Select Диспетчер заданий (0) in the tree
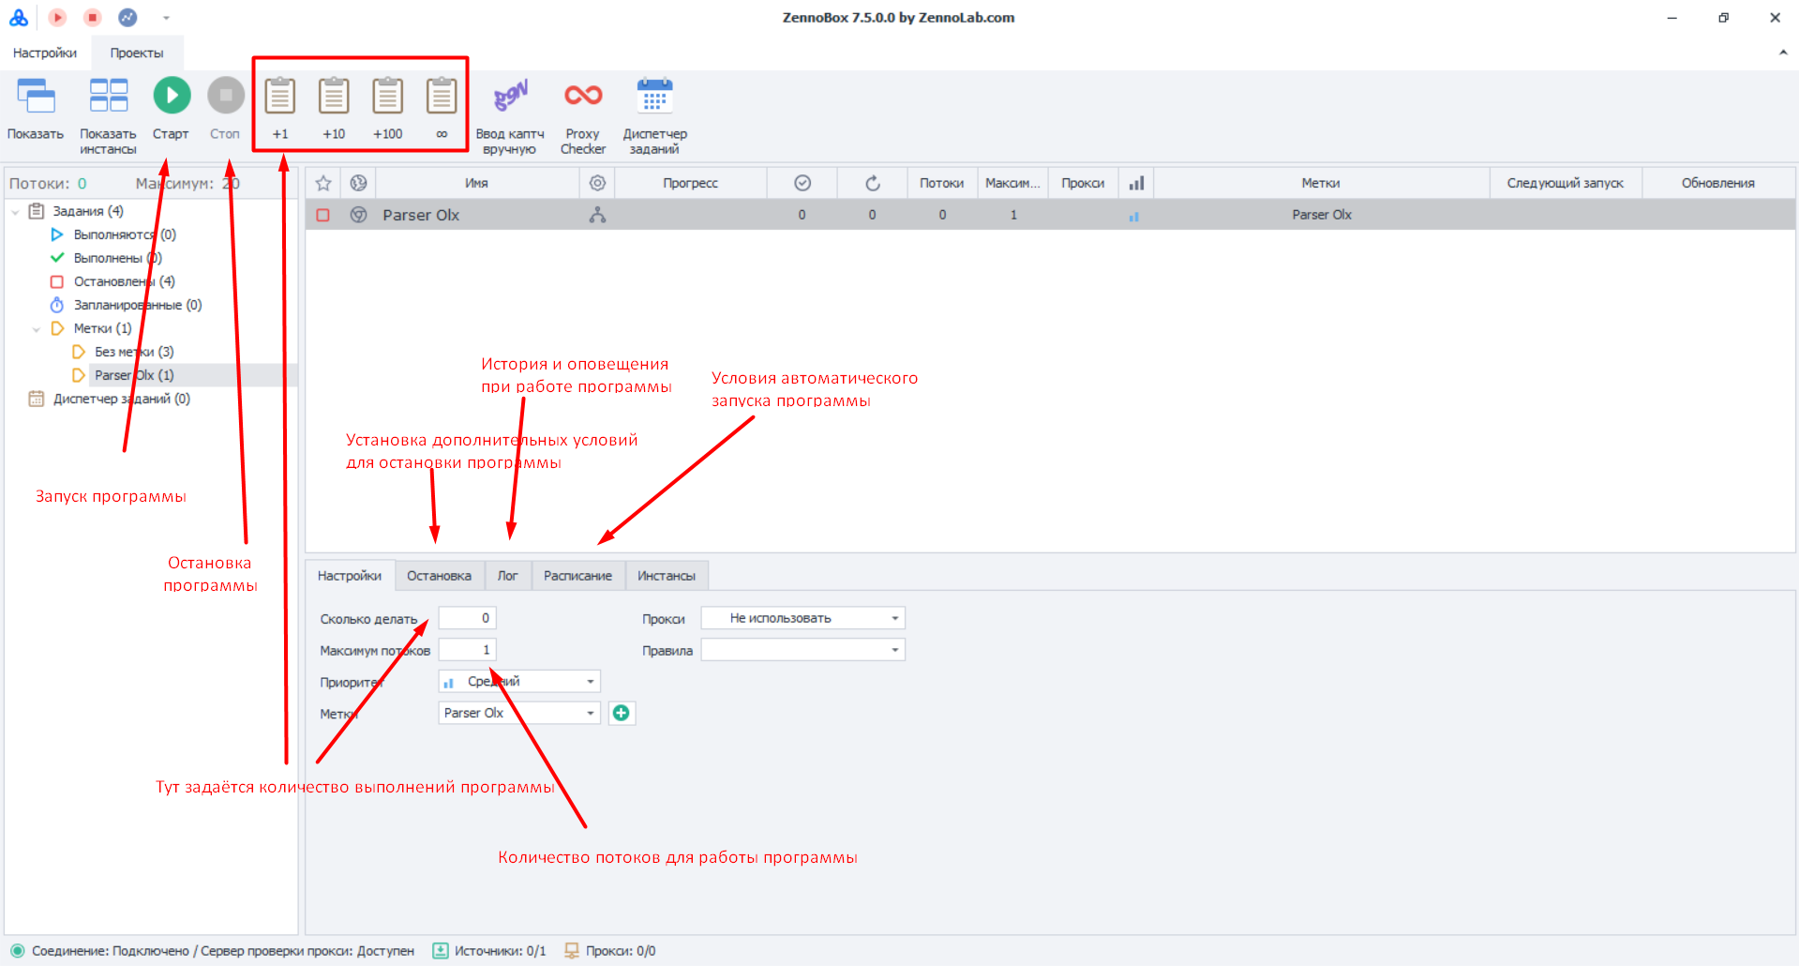 click(122, 399)
